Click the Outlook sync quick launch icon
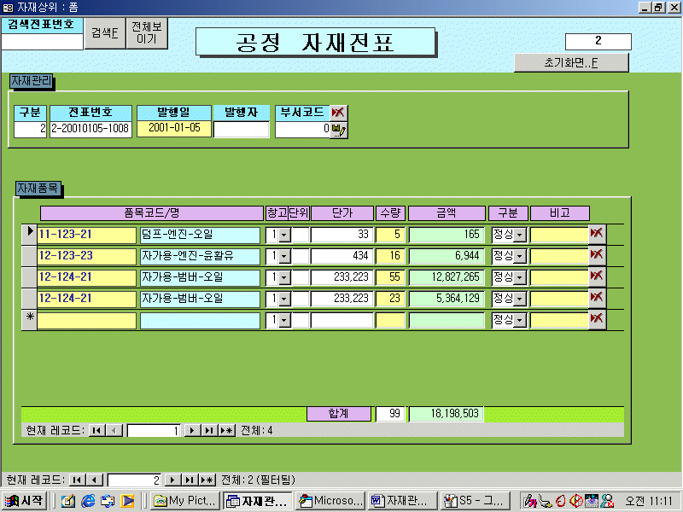Viewport: 683px width, 512px height. 108,501
